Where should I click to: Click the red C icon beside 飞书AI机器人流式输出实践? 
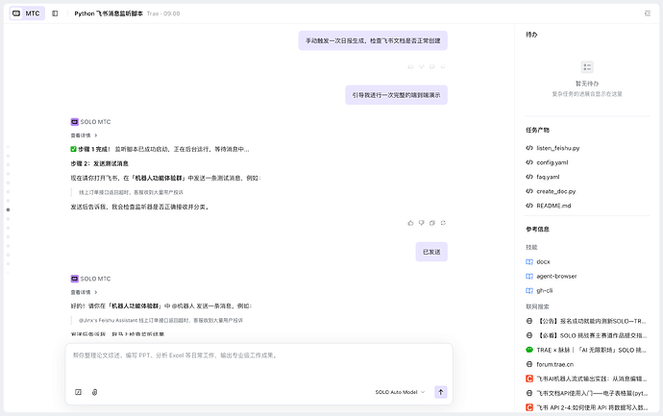(x=529, y=379)
